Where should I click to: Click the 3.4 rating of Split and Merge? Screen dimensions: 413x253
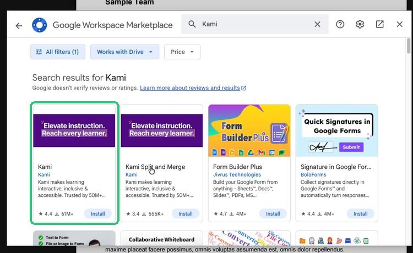133,214
